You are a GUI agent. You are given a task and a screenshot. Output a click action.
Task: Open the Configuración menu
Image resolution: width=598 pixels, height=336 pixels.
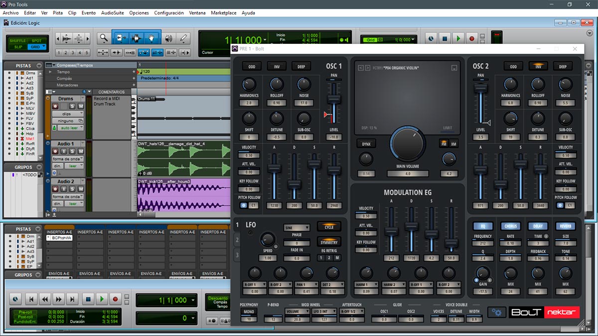click(168, 13)
